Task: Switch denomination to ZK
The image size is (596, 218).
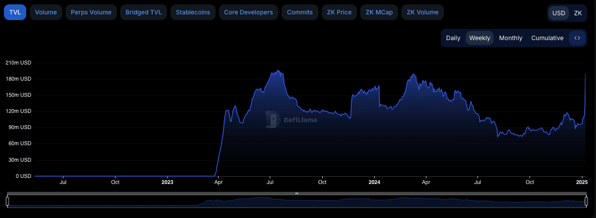Action: [x=578, y=13]
